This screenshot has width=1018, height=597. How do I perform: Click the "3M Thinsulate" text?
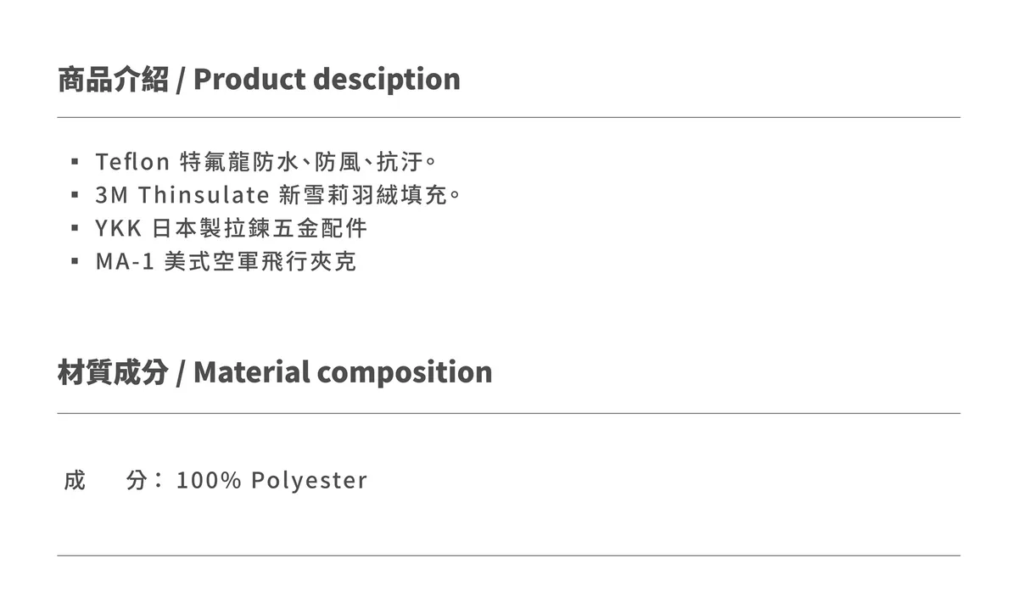click(x=182, y=195)
